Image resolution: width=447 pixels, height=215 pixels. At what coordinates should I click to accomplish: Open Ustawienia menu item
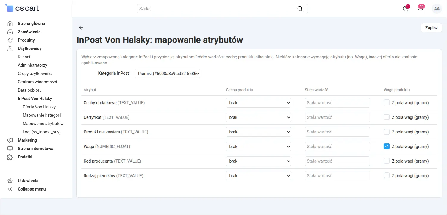tap(28, 181)
